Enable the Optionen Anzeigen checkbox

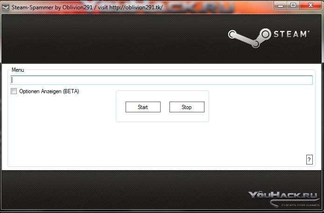[14, 91]
